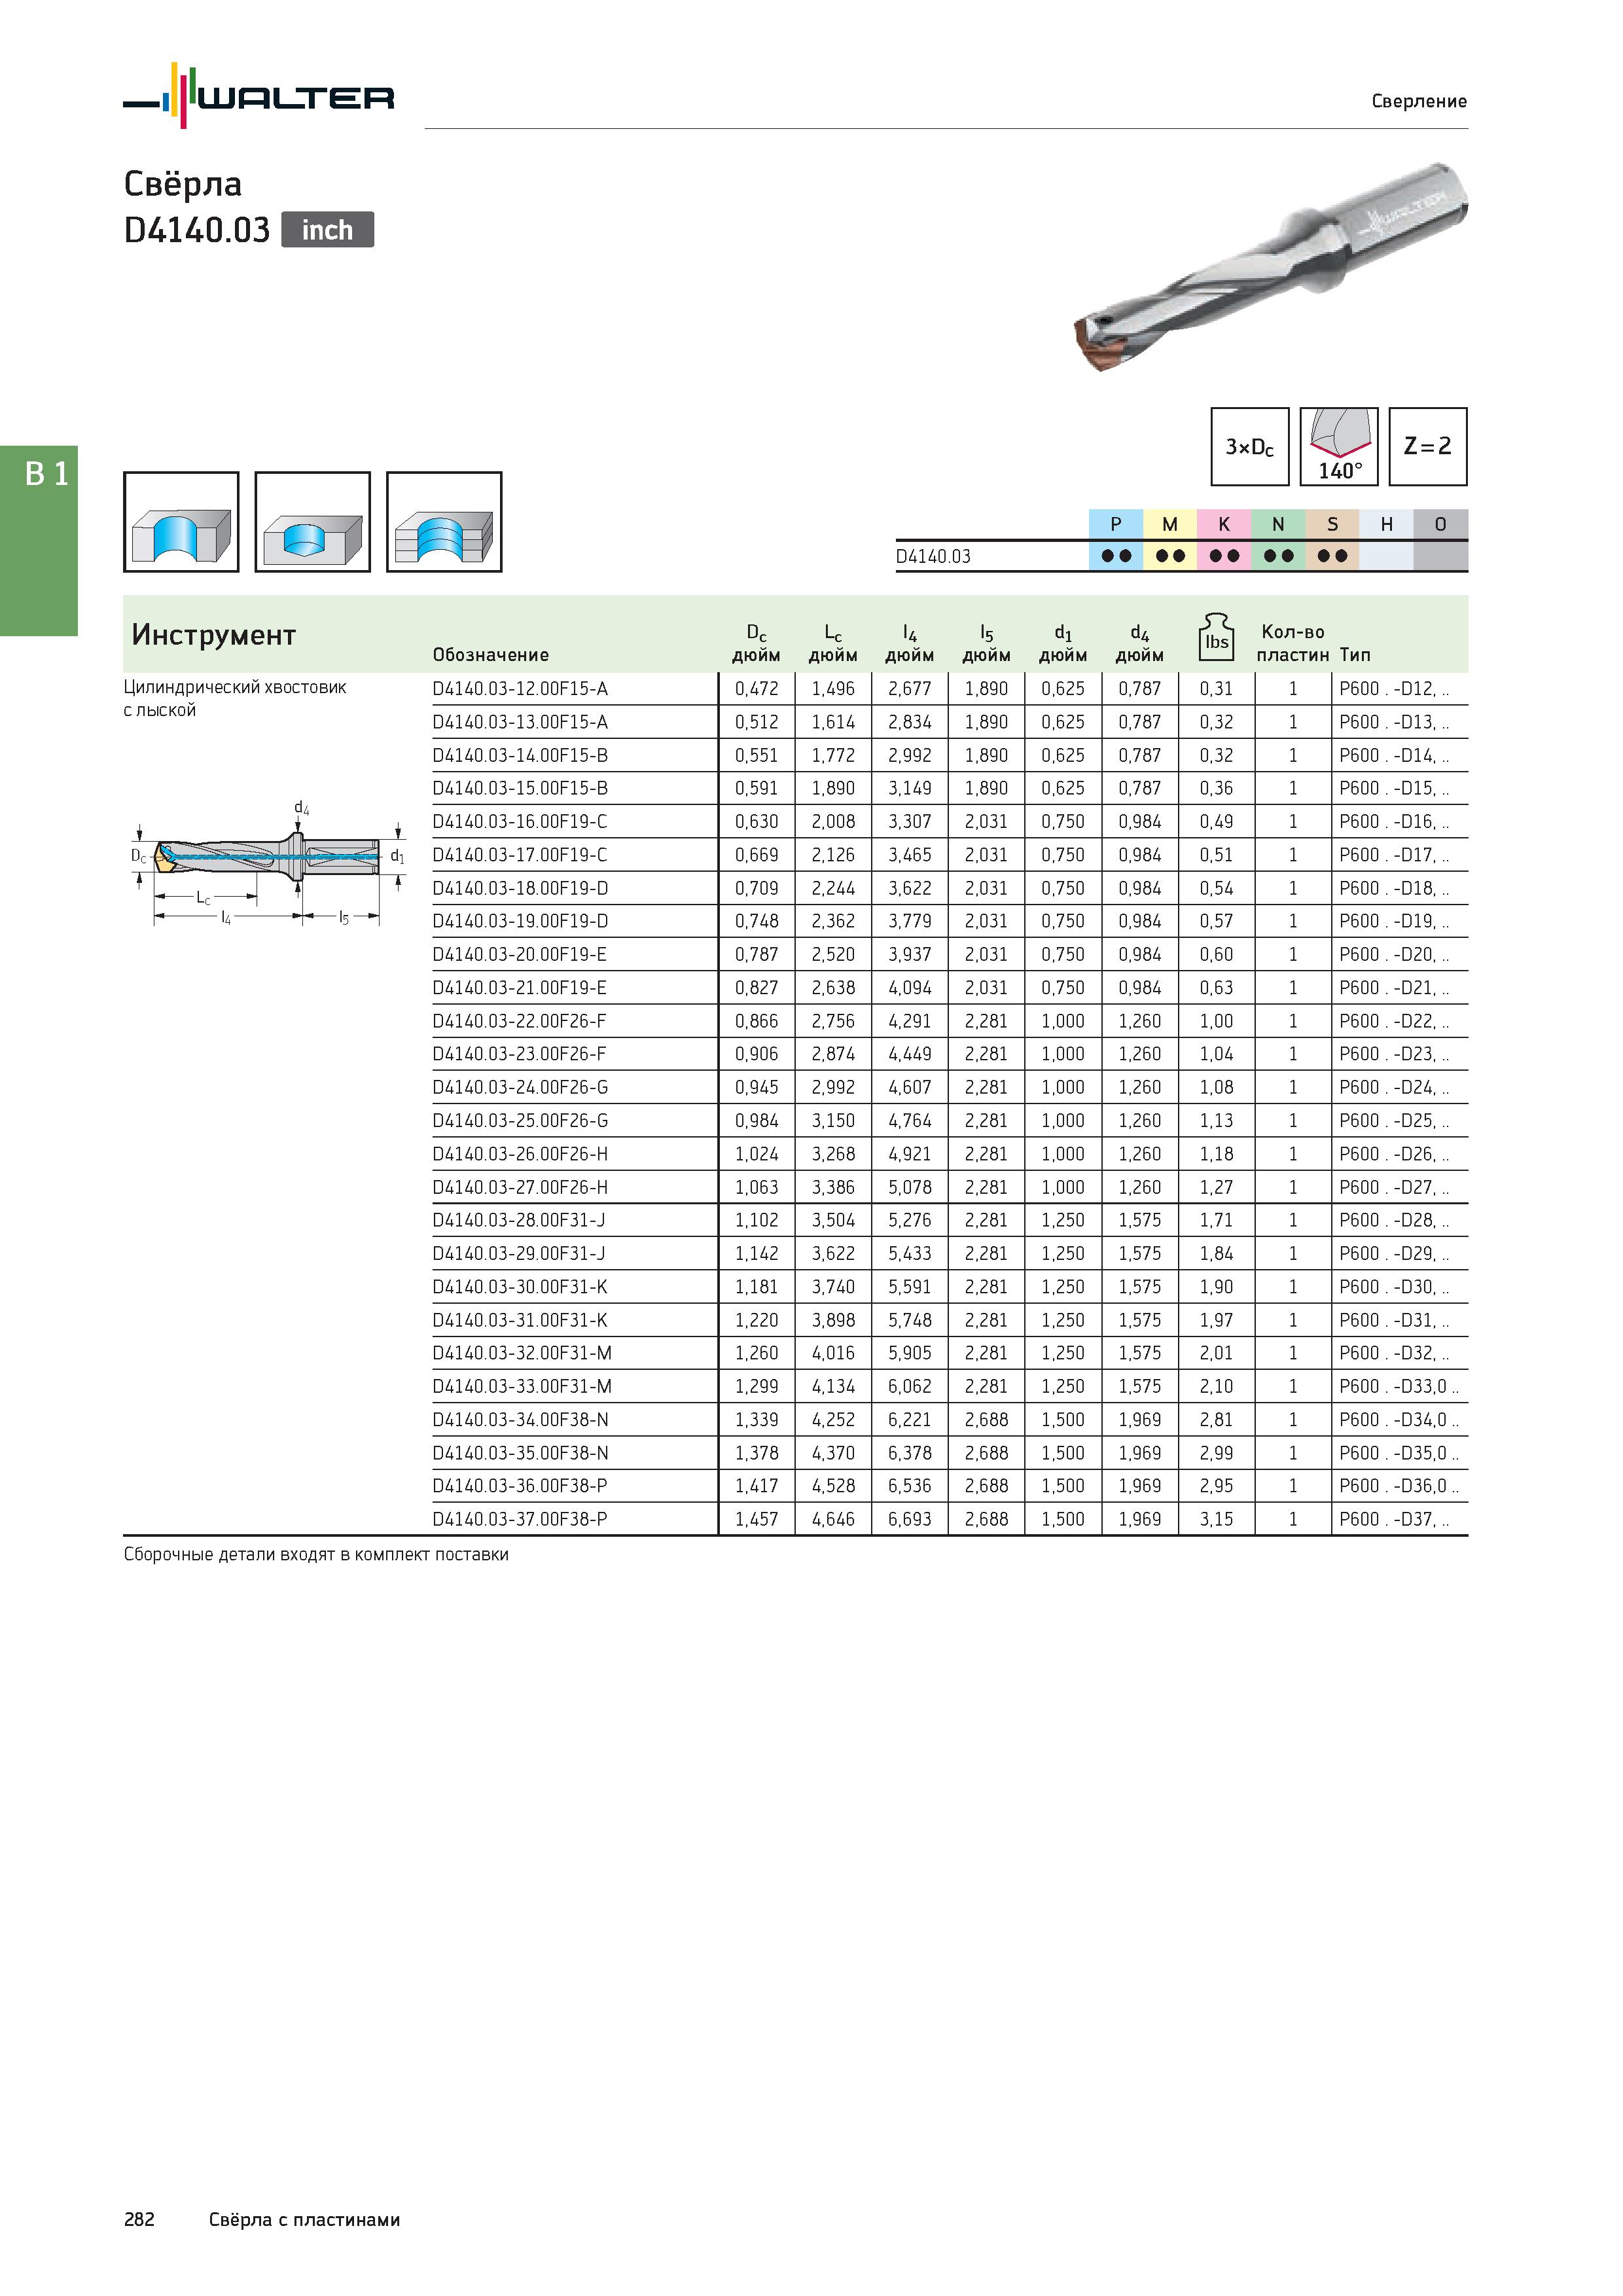The width and height of the screenshot is (1623, 2296).
Task: Click the Кол-во пластин column header
Action: [1293, 643]
